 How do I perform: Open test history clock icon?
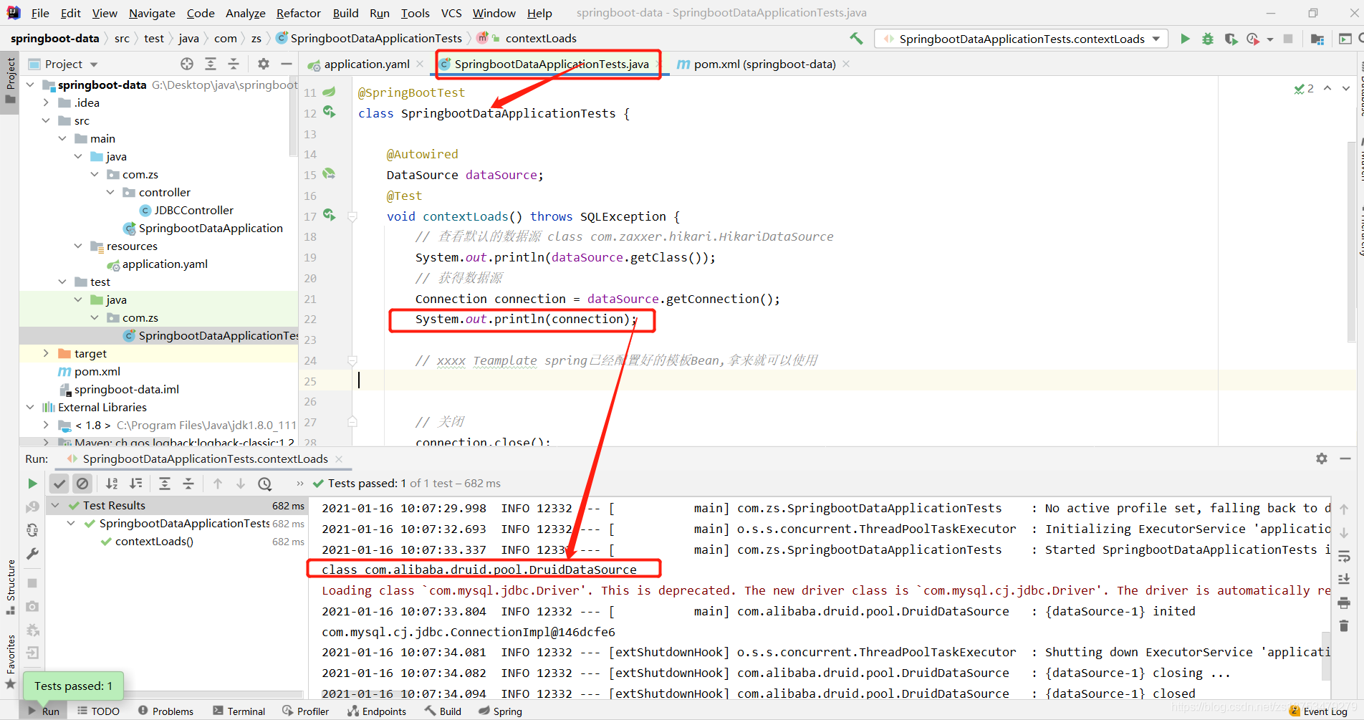pos(265,484)
